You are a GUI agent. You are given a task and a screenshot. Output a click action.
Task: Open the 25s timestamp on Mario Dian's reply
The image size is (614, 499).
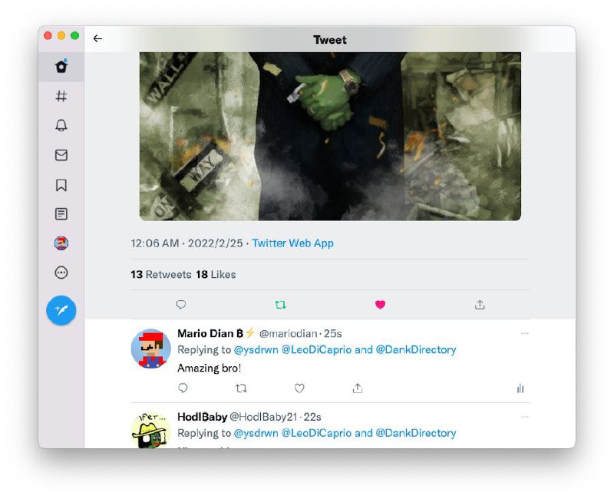coord(333,334)
